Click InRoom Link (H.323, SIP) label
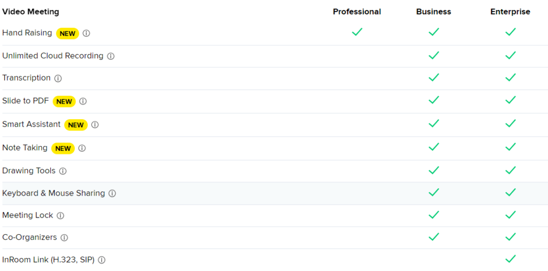Image resolution: width=548 pixels, height=271 pixels. click(x=48, y=260)
